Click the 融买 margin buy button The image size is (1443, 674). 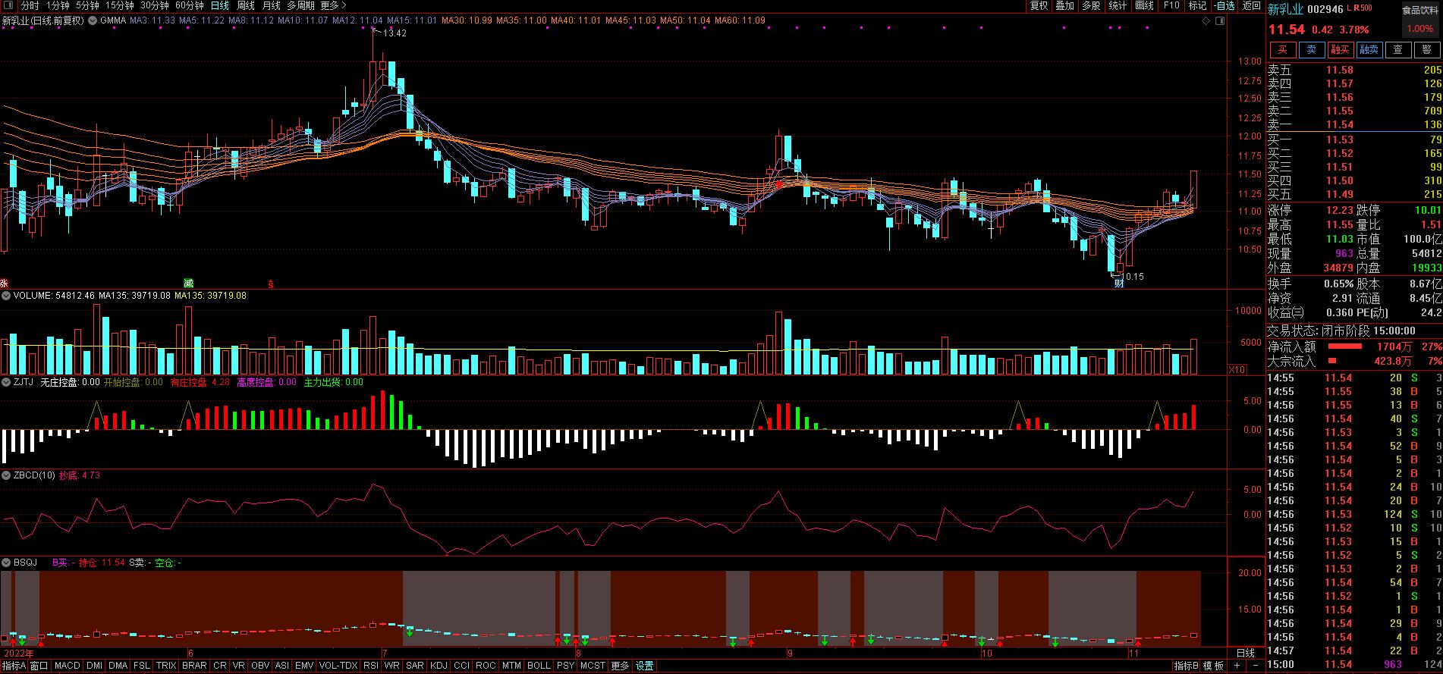(1340, 50)
